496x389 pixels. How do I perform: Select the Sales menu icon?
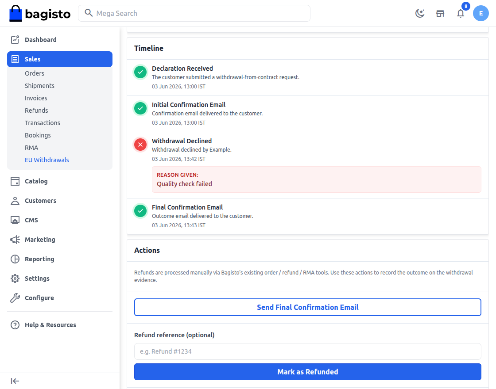click(15, 59)
